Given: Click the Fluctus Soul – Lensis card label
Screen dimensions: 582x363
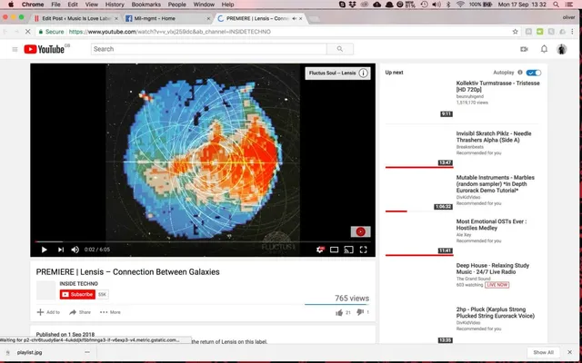Looking at the screenshot, I should pos(332,73).
